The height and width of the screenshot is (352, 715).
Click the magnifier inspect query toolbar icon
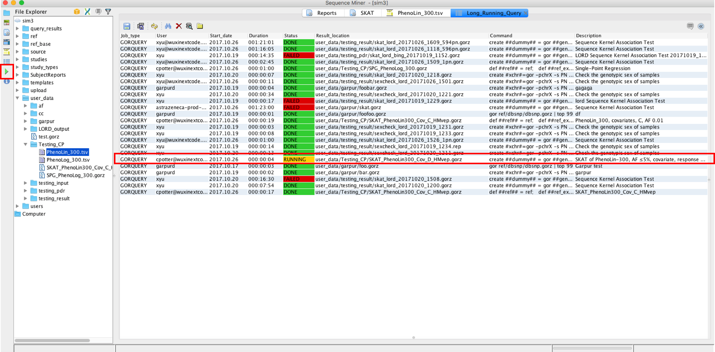pos(189,26)
